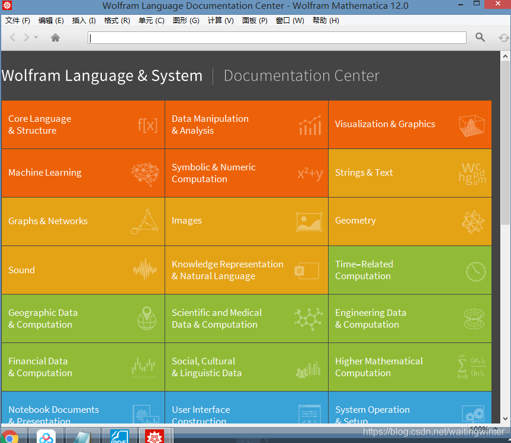Open the 窗口 (W) menu
The width and height of the screenshot is (511, 443).
pos(290,21)
